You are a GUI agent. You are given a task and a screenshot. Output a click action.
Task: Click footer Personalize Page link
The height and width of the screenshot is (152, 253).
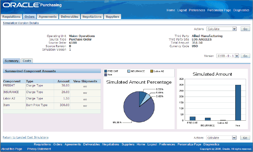click(x=189, y=144)
